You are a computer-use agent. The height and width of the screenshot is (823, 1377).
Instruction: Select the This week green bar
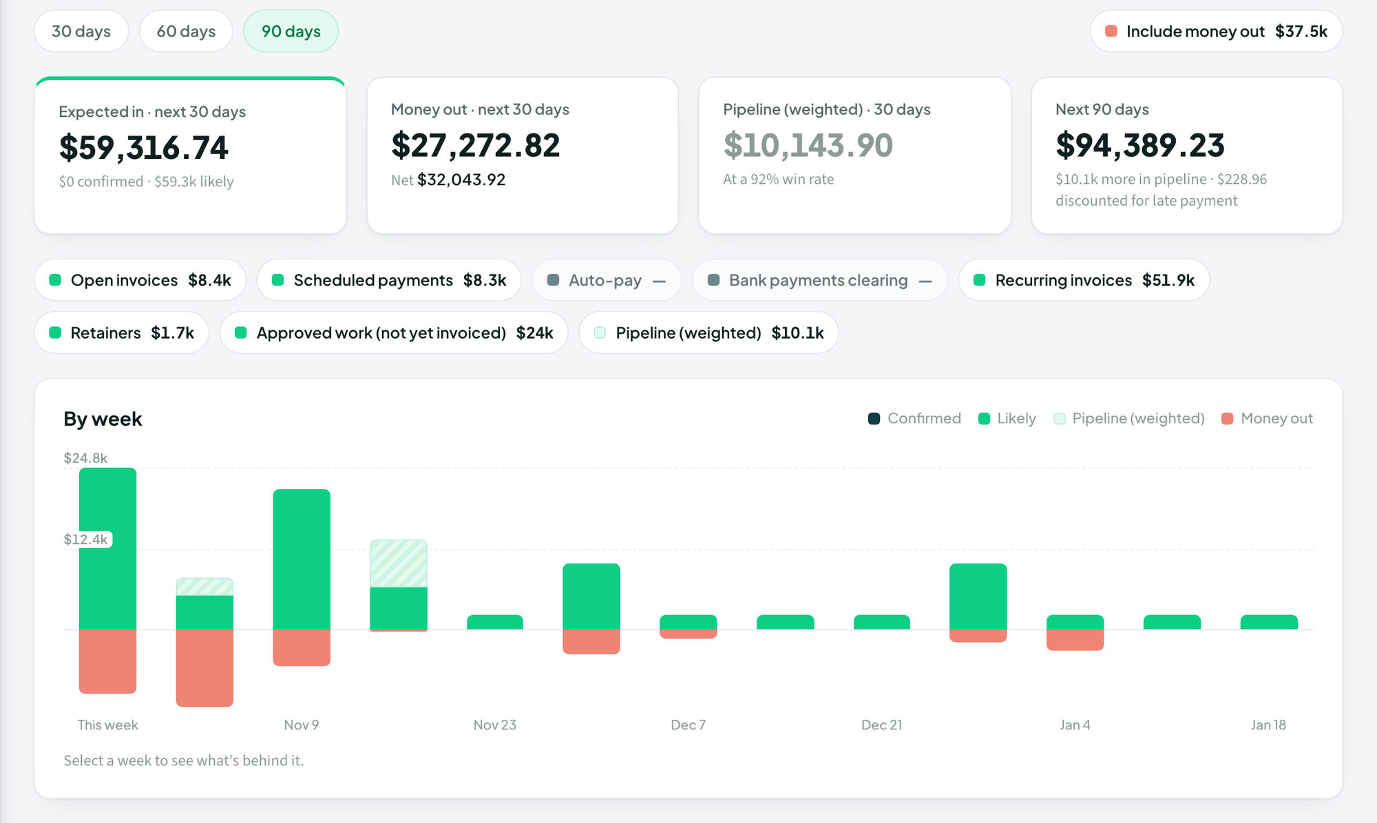pyautogui.click(x=107, y=548)
